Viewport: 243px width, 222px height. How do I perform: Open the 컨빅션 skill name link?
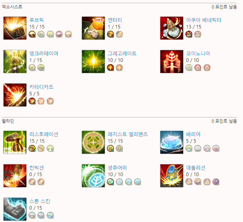pyautogui.click(x=37, y=168)
